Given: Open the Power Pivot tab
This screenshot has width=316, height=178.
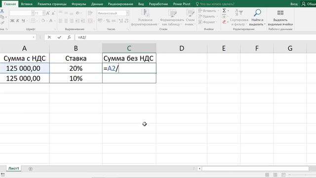Looking at the screenshot, I should click(x=182, y=4).
